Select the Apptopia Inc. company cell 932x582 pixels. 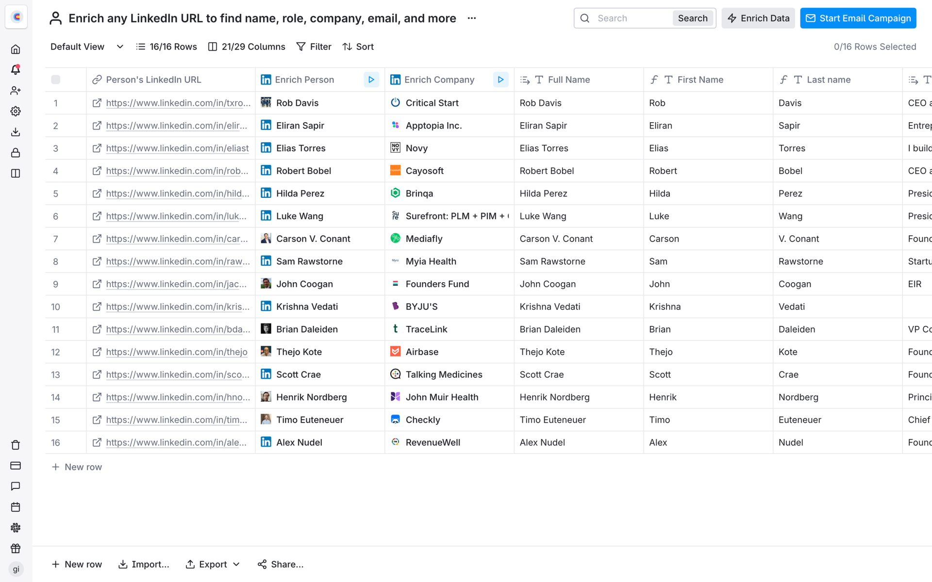[449, 126]
